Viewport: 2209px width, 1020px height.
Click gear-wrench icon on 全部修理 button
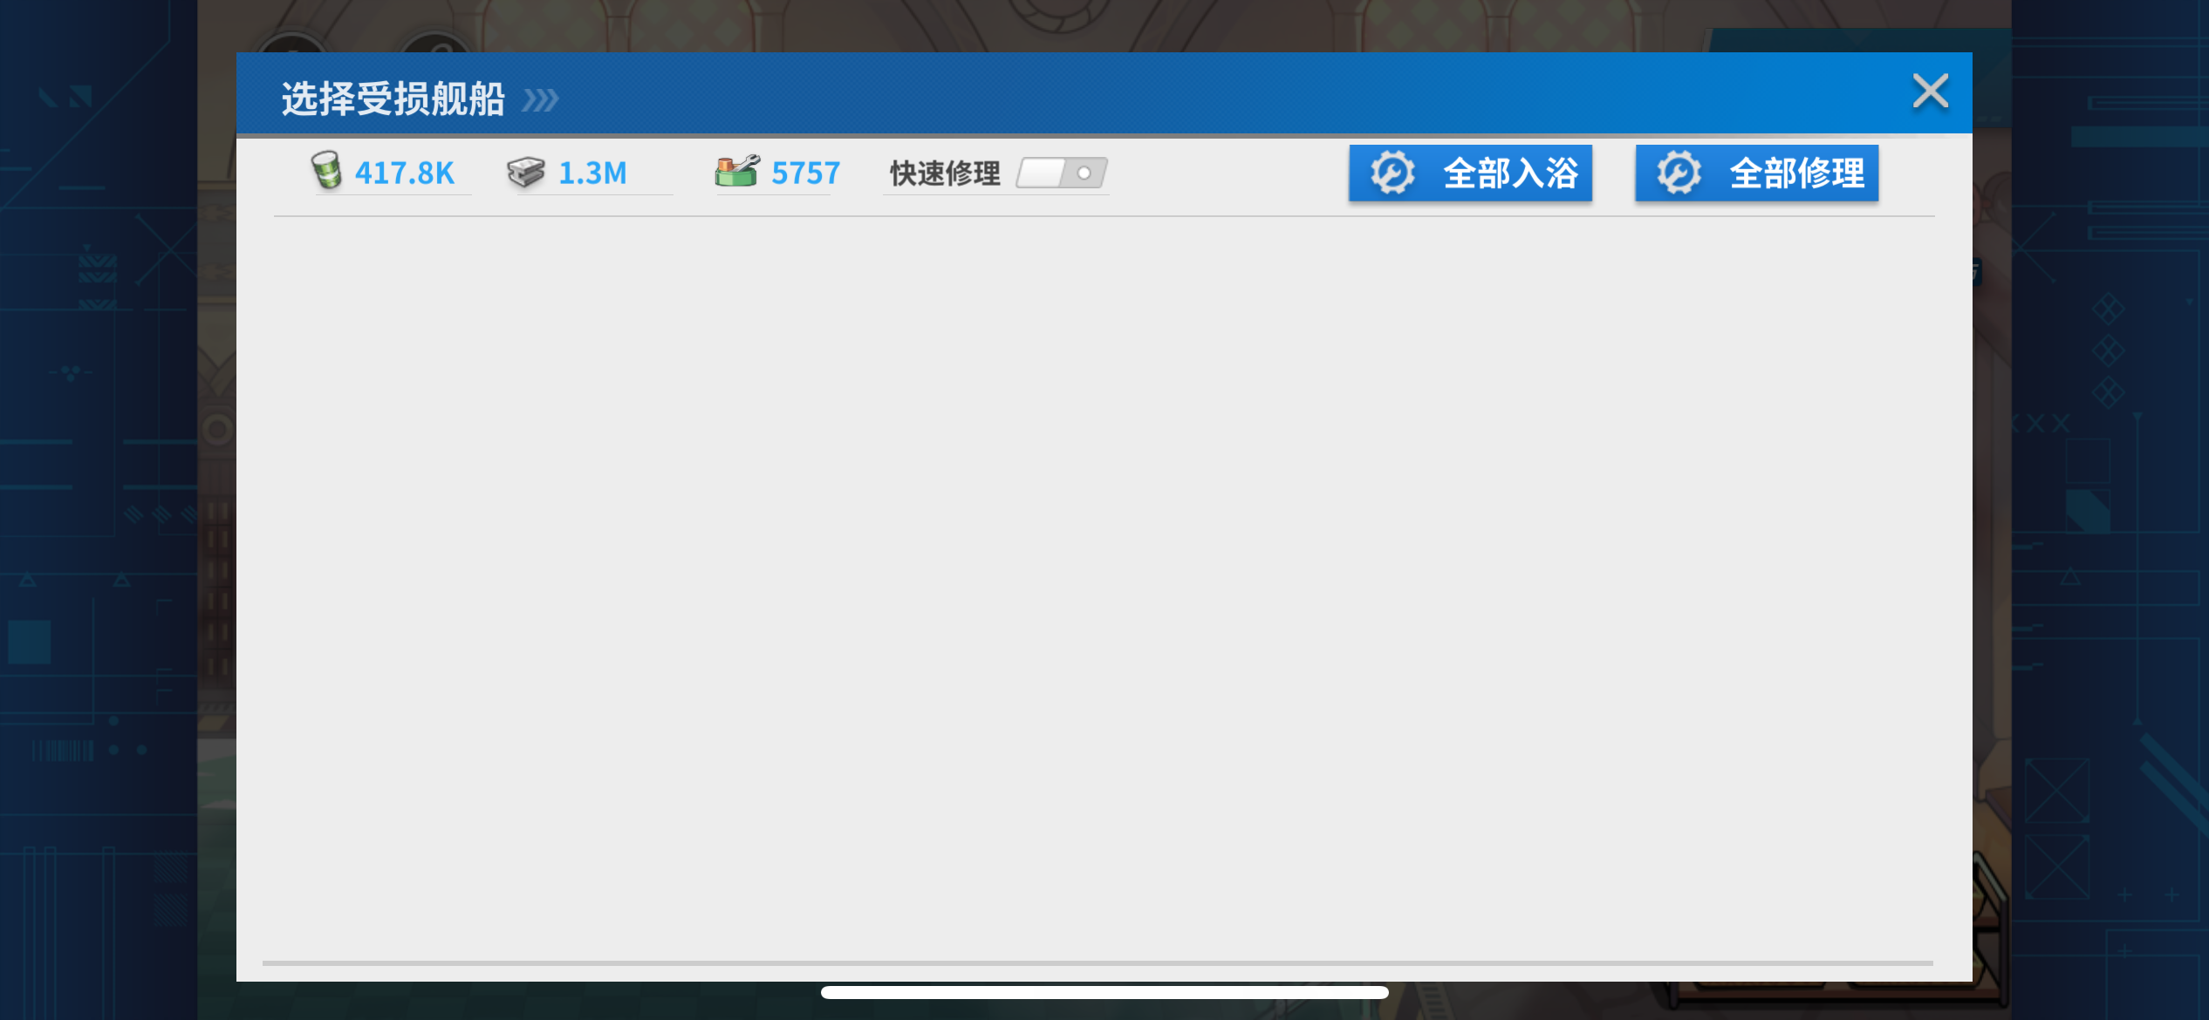click(x=1679, y=173)
